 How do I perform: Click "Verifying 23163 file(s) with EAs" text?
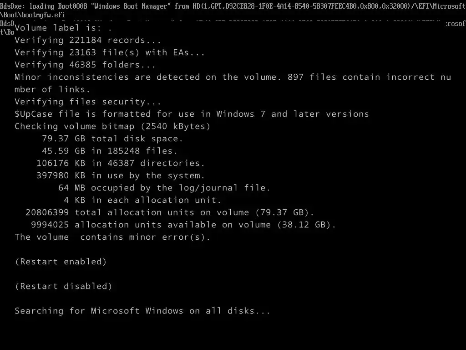[110, 52]
